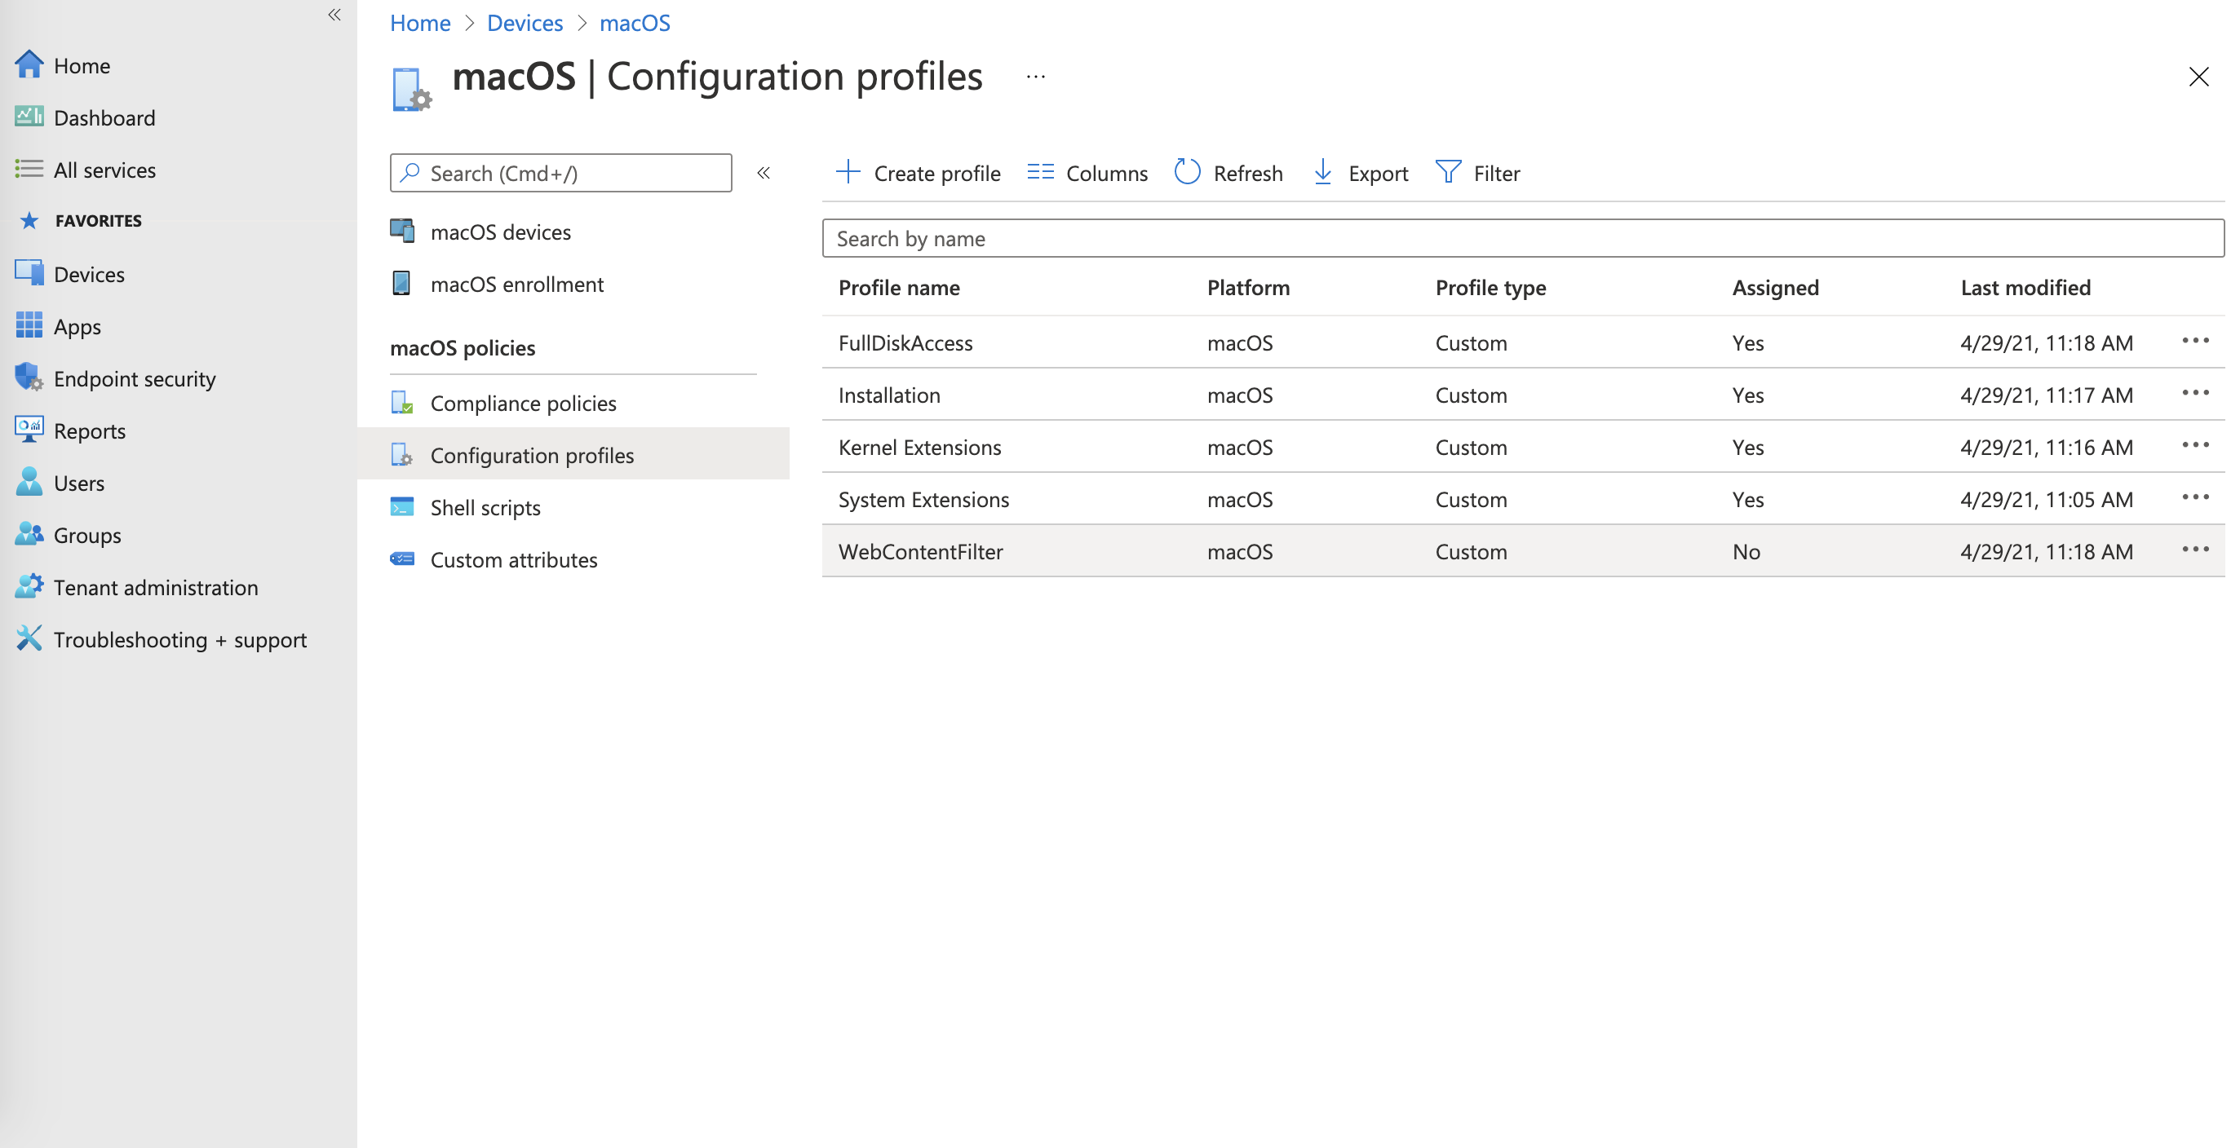Switch to Configuration profiles in macOS policies

click(x=532, y=454)
